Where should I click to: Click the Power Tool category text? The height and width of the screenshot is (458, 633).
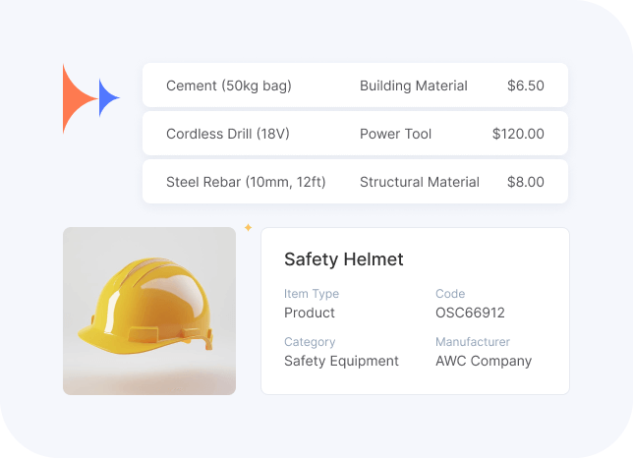point(395,134)
